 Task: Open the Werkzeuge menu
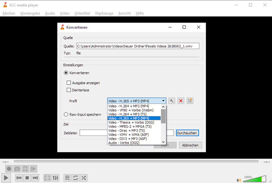(x=104, y=13)
